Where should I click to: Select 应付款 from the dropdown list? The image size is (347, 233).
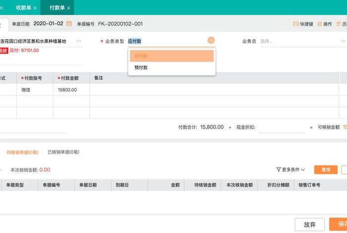[x=172, y=56]
